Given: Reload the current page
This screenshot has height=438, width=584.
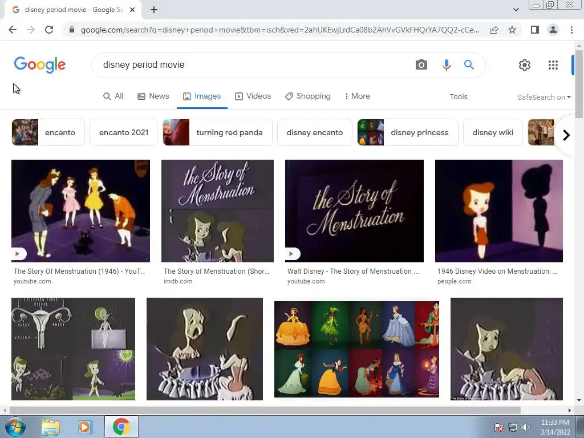Looking at the screenshot, I should [x=49, y=30].
